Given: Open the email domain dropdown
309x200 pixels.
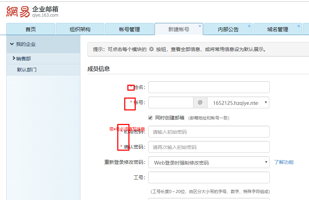Looking at the screenshot, I should pos(238,102).
